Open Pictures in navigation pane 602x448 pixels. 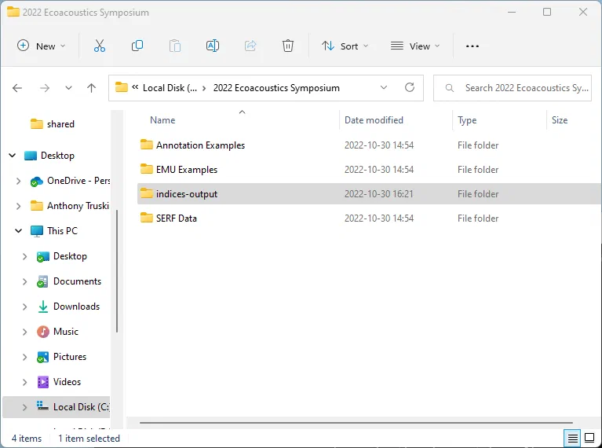(x=61, y=357)
